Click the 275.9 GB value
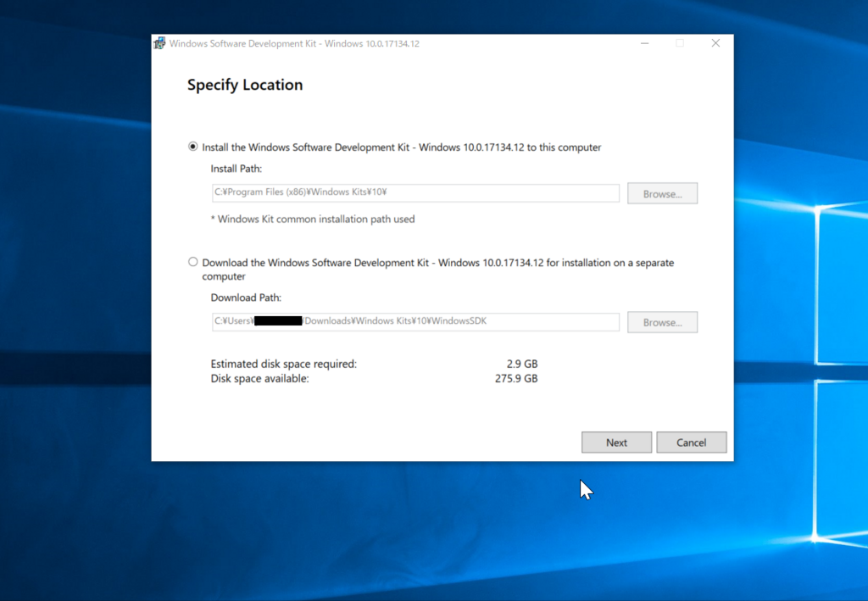This screenshot has height=601, width=868. click(x=516, y=379)
